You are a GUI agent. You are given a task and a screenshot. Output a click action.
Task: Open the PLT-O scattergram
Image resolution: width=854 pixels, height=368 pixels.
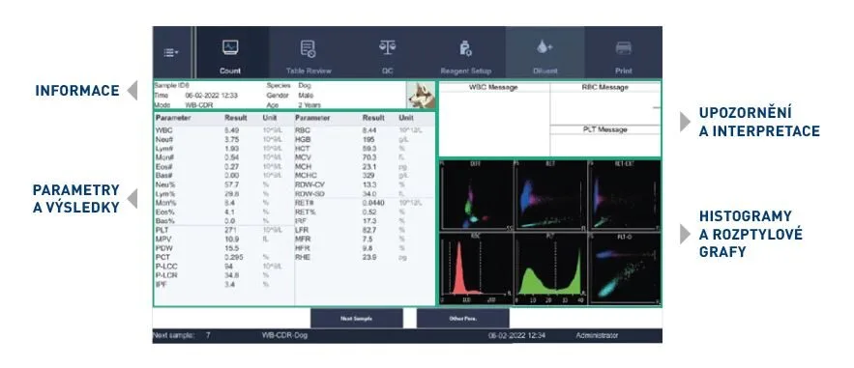625,269
